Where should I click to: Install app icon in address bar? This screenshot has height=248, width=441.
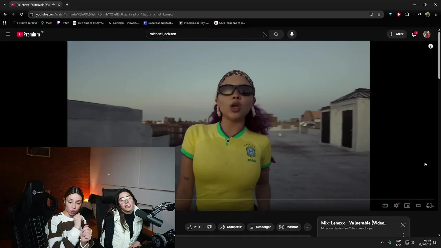click(x=371, y=14)
